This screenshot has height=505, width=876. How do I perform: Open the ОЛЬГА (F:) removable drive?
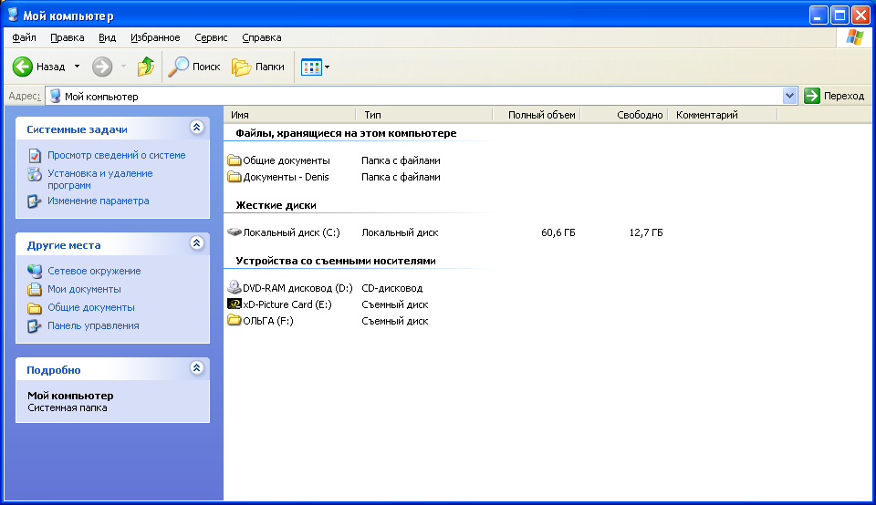[267, 321]
